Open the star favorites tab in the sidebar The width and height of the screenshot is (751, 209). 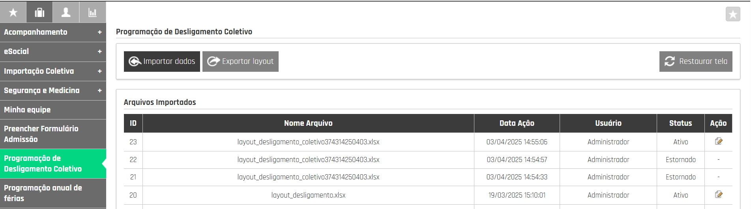tap(13, 12)
